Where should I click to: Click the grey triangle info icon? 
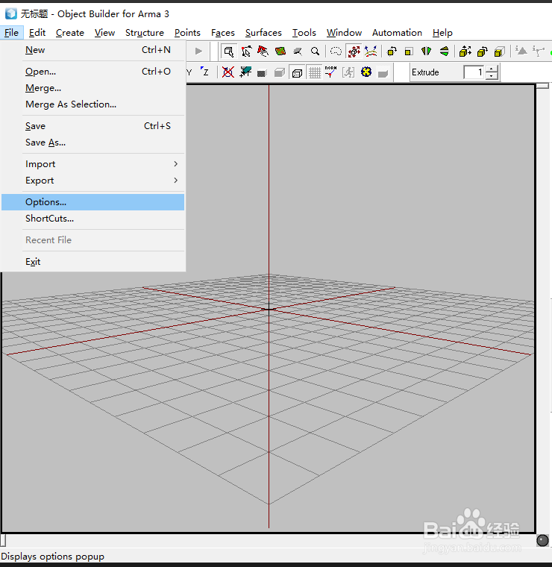click(x=521, y=51)
